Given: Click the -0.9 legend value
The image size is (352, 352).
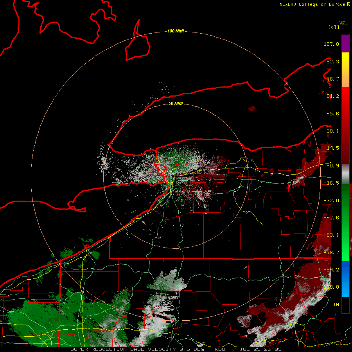Looking at the screenshot, I should (x=333, y=166).
